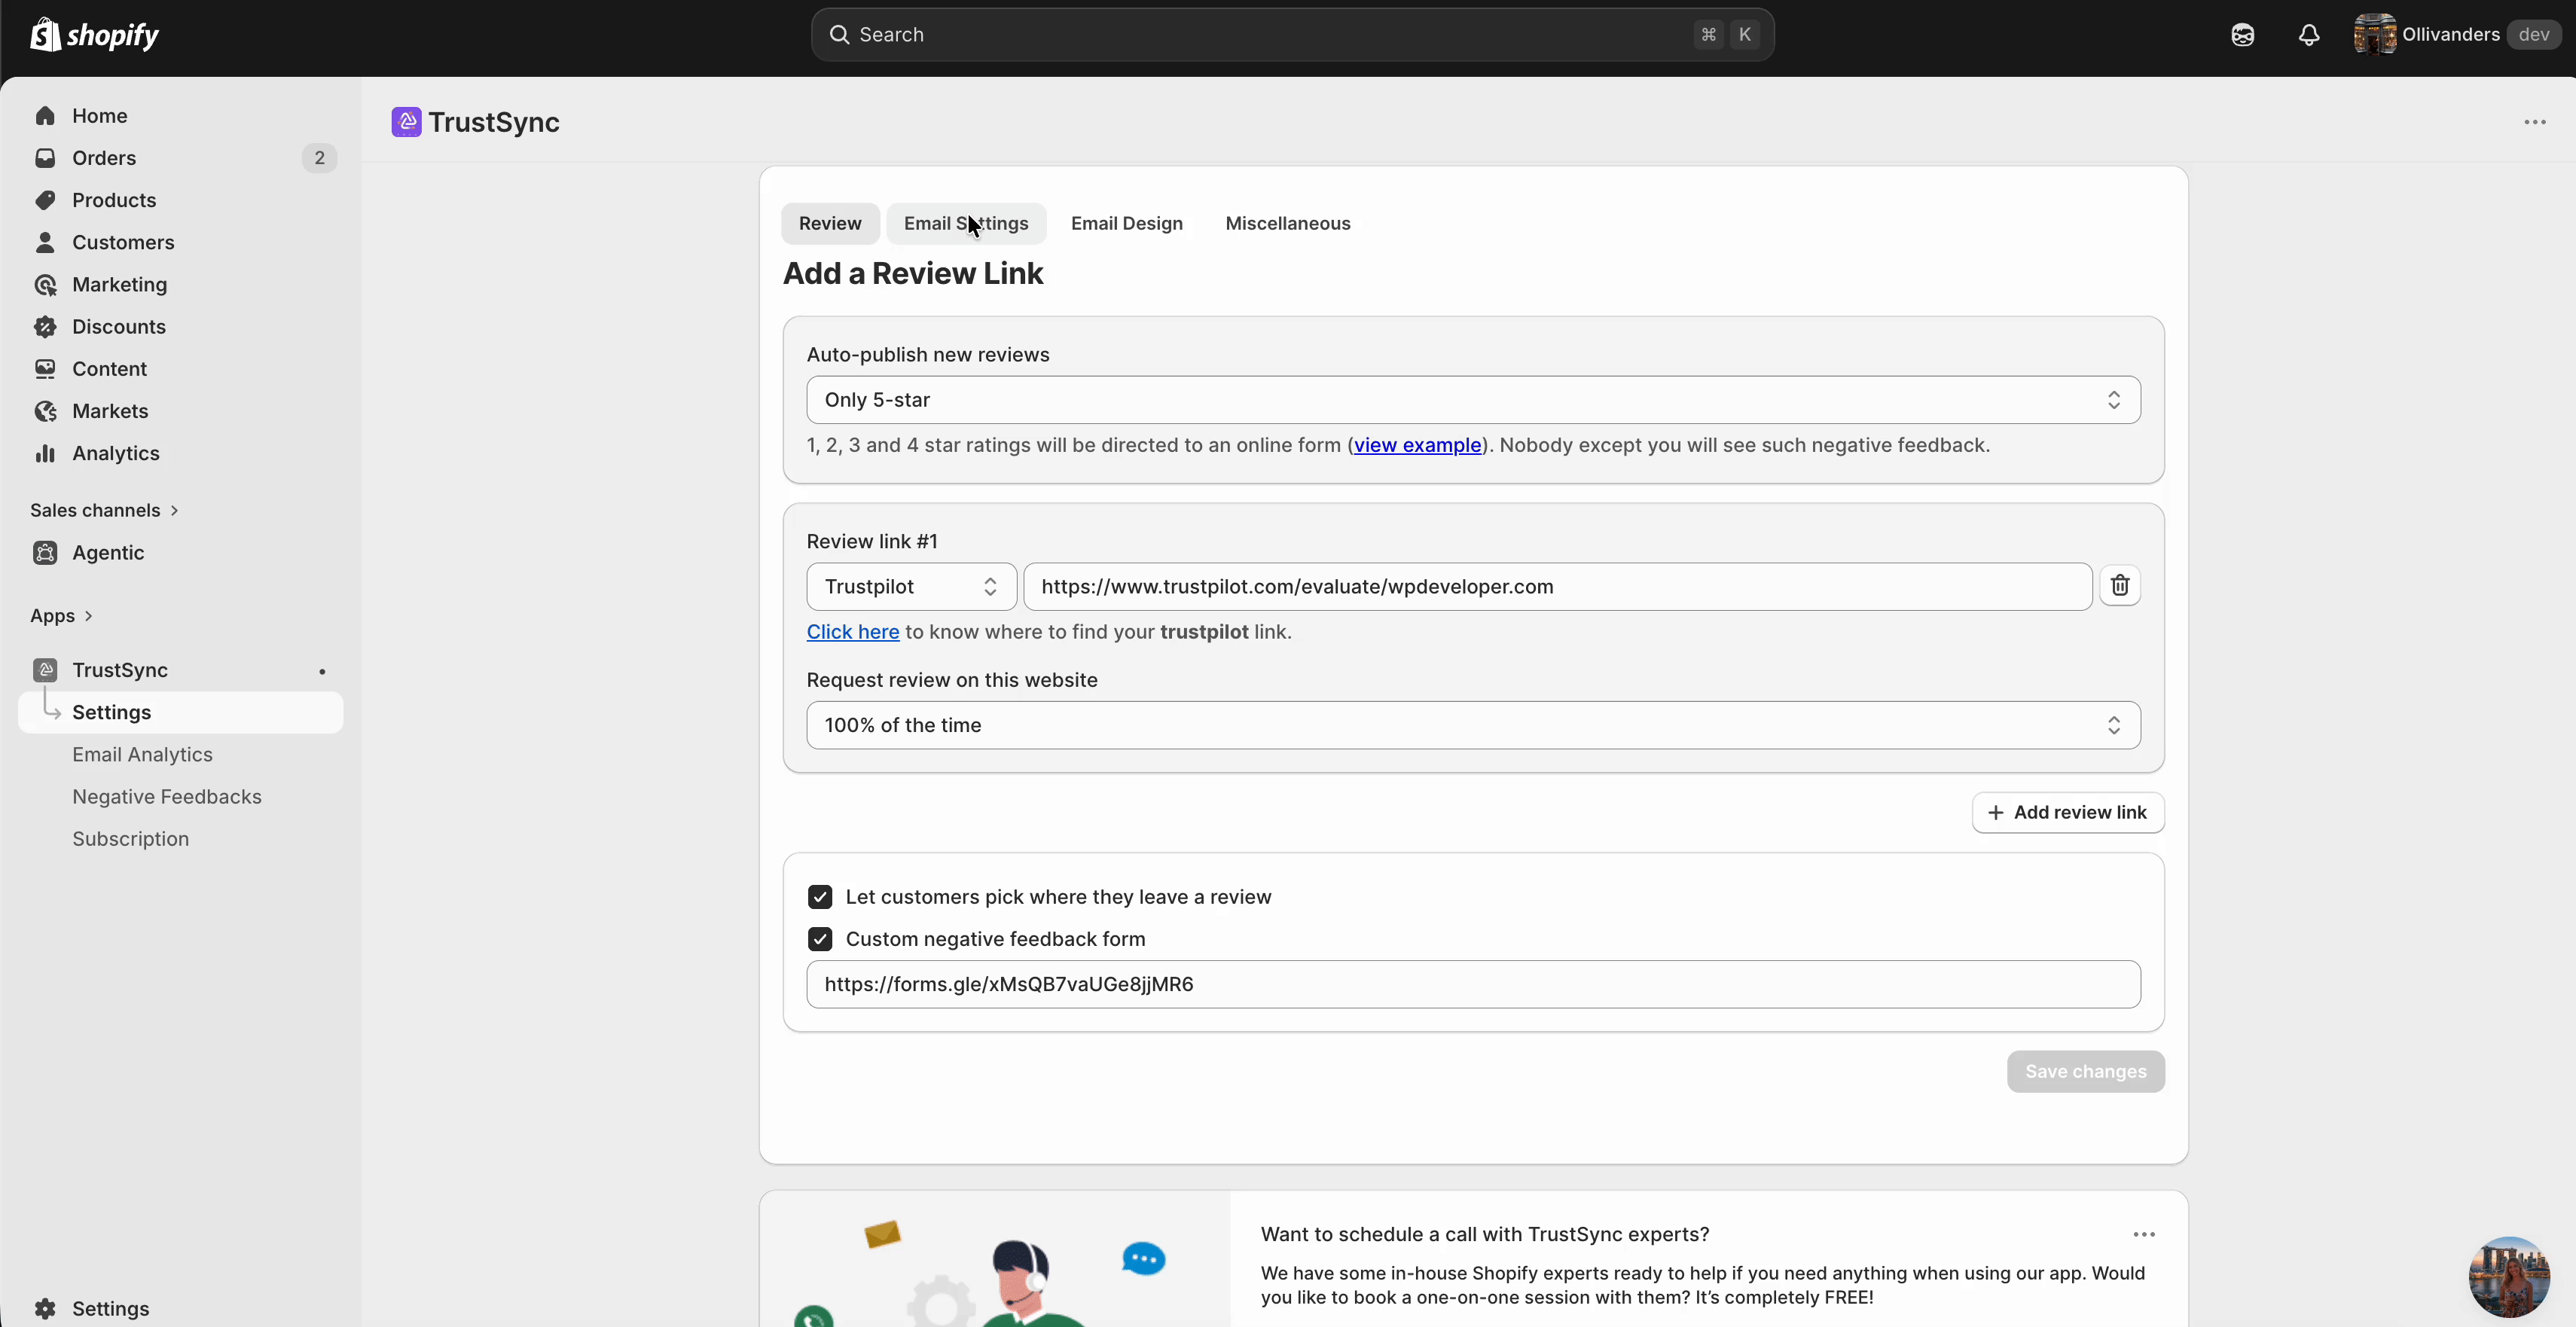2576x1327 pixels.
Task: Expand the Apps section
Action: pyautogui.click(x=61, y=616)
